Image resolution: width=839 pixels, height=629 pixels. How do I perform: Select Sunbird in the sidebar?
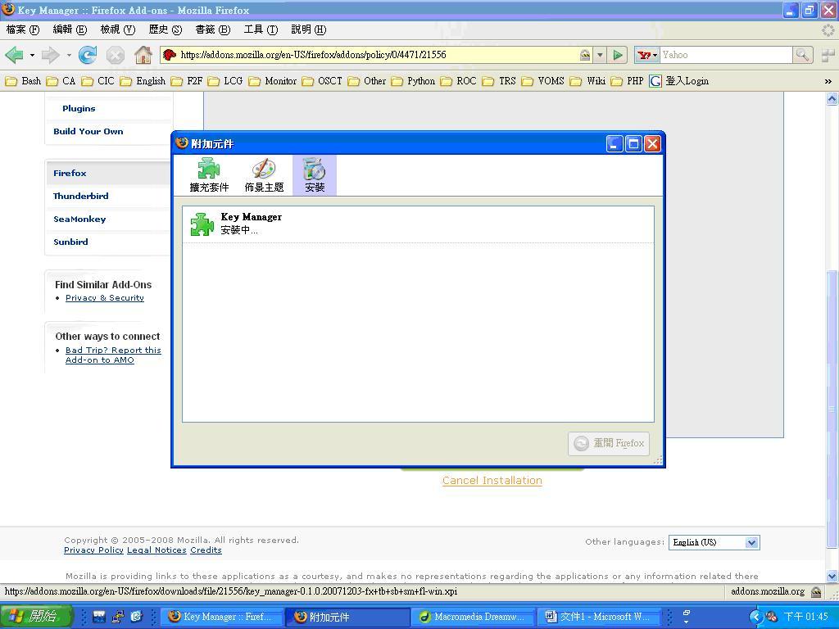pos(70,242)
